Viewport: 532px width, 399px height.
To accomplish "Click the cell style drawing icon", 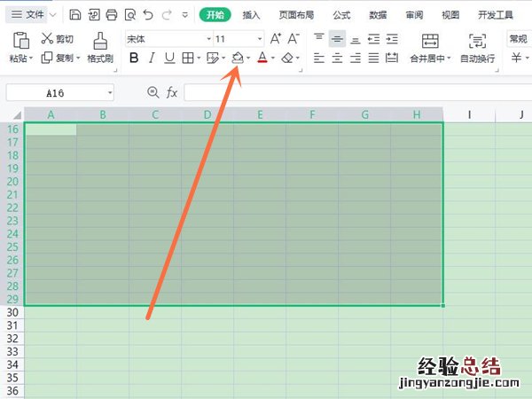I will (213, 58).
